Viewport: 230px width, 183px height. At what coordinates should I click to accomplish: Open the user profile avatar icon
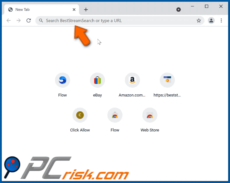point(211,21)
